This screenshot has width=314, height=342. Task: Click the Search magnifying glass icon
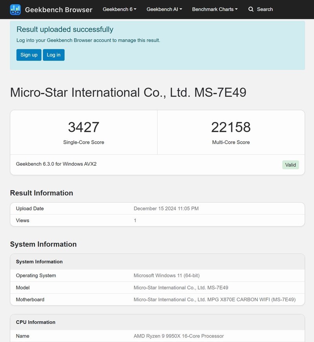coord(251,9)
